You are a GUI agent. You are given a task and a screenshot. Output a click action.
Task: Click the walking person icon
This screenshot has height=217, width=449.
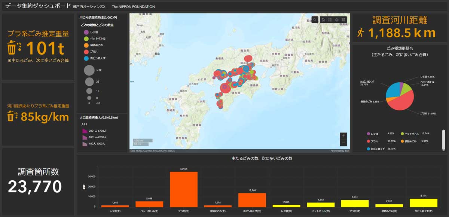(x=360, y=33)
